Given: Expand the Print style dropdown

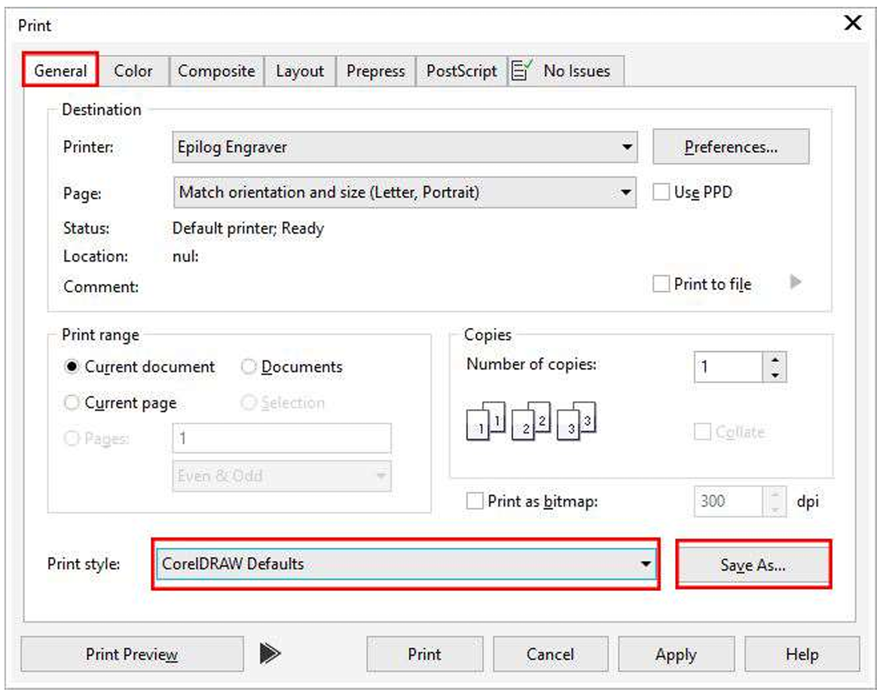Looking at the screenshot, I should [x=645, y=564].
